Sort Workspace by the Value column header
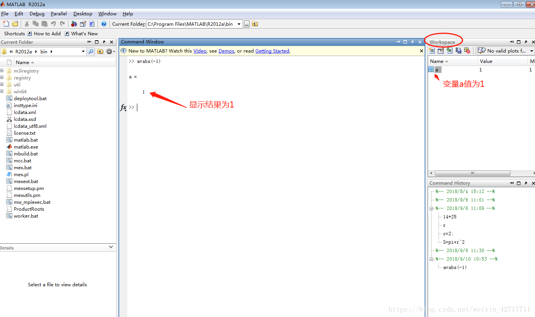The image size is (535, 317). [x=503, y=61]
